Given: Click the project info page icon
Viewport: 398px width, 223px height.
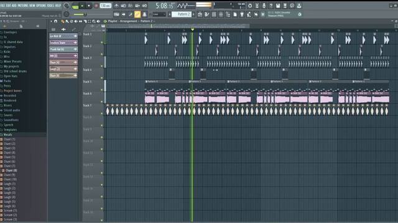Looking at the screenshot, I should [235, 14].
